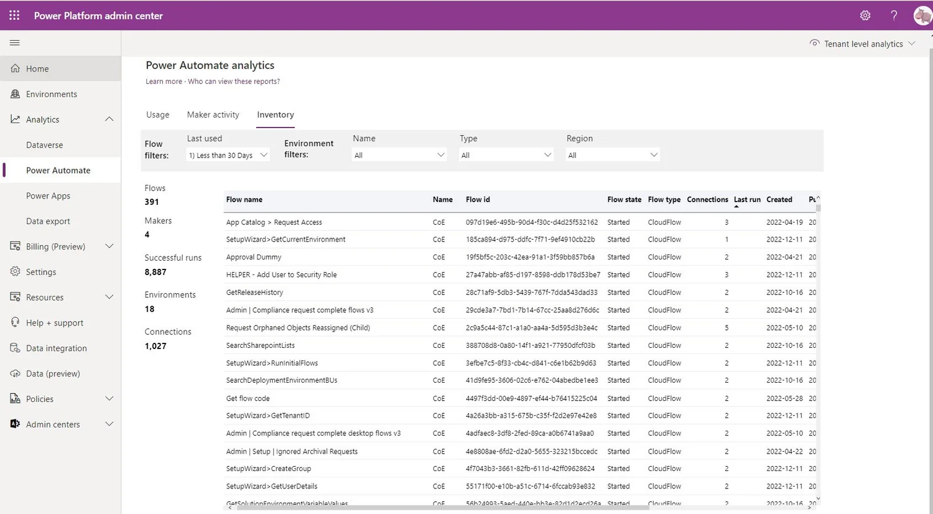Click the Data integration icon
Image resolution: width=933 pixels, height=514 pixels.
(15, 348)
